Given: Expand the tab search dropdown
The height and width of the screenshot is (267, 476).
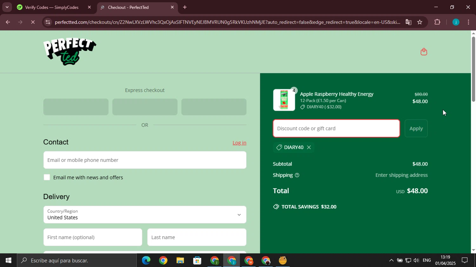Looking at the screenshot, I should pyautogui.click(x=7, y=7).
